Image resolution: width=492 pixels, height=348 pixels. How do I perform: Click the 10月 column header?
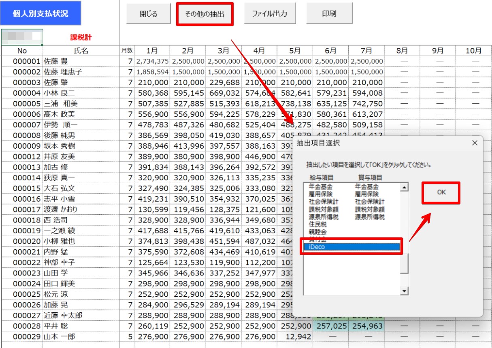point(473,51)
